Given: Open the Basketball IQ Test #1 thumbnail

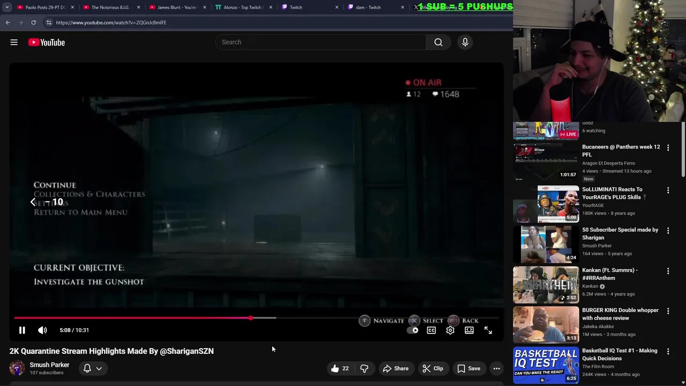Looking at the screenshot, I should point(546,365).
